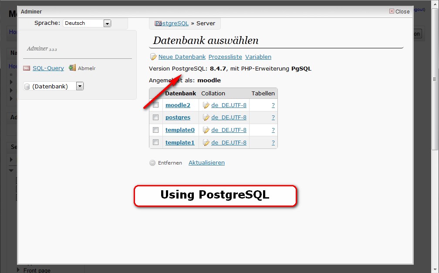Click the SQL-Query red icon

click(27, 68)
